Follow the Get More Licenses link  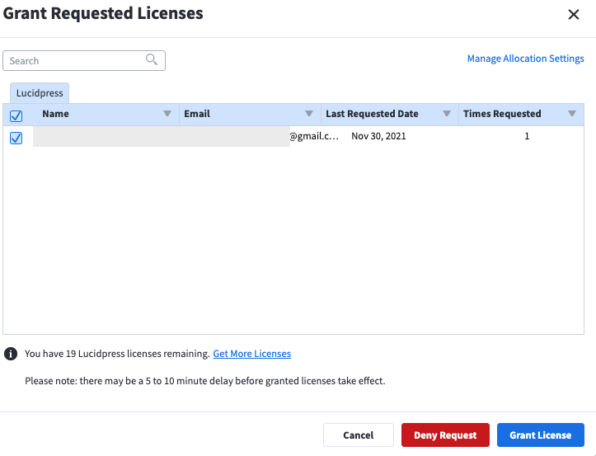coord(251,354)
